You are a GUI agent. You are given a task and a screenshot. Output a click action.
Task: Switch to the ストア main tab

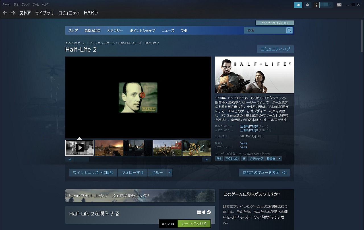(25, 13)
